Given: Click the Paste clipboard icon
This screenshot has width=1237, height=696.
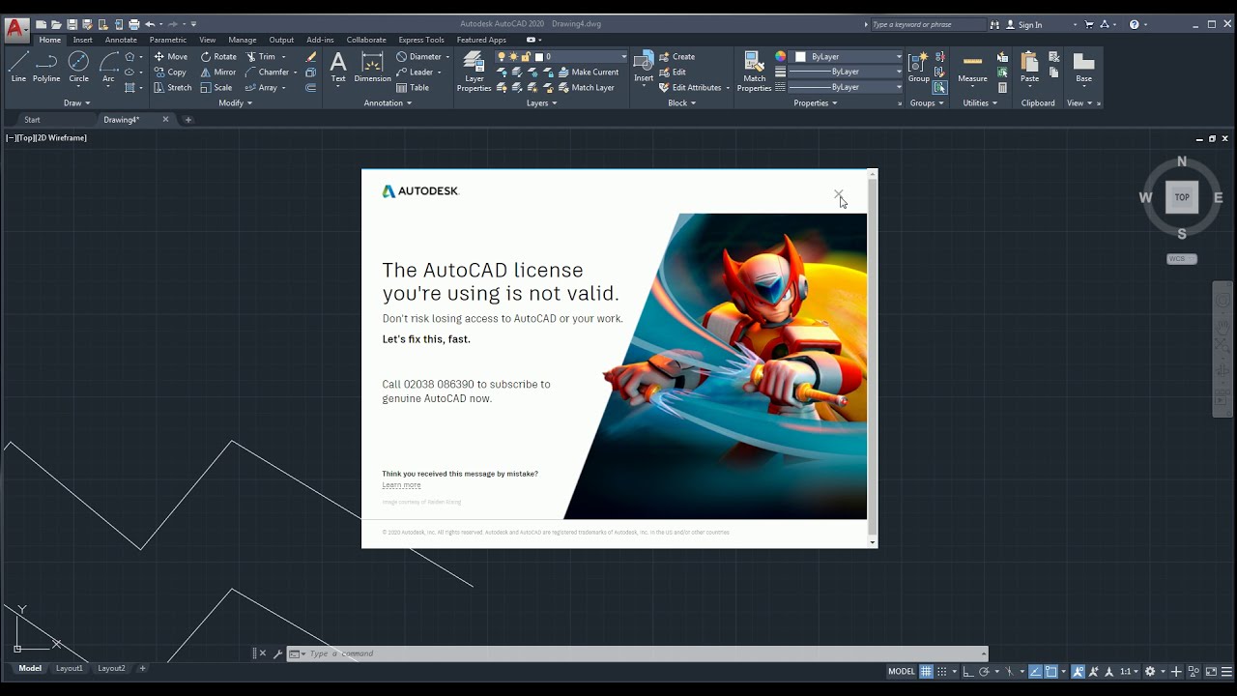Looking at the screenshot, I should 1030,68.
